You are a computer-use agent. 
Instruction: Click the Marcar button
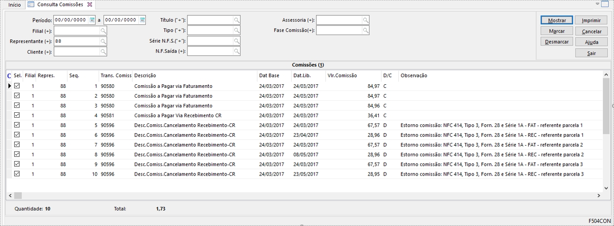tap(557, 31)
